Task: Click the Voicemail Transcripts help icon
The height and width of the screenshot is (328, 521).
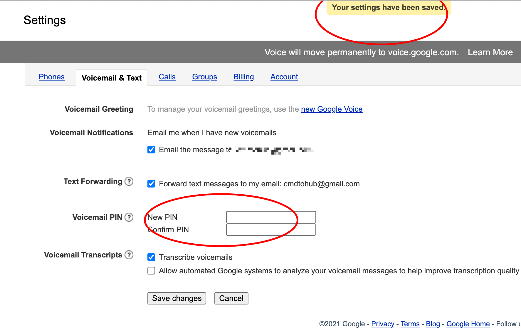Action: coord(129,255)
